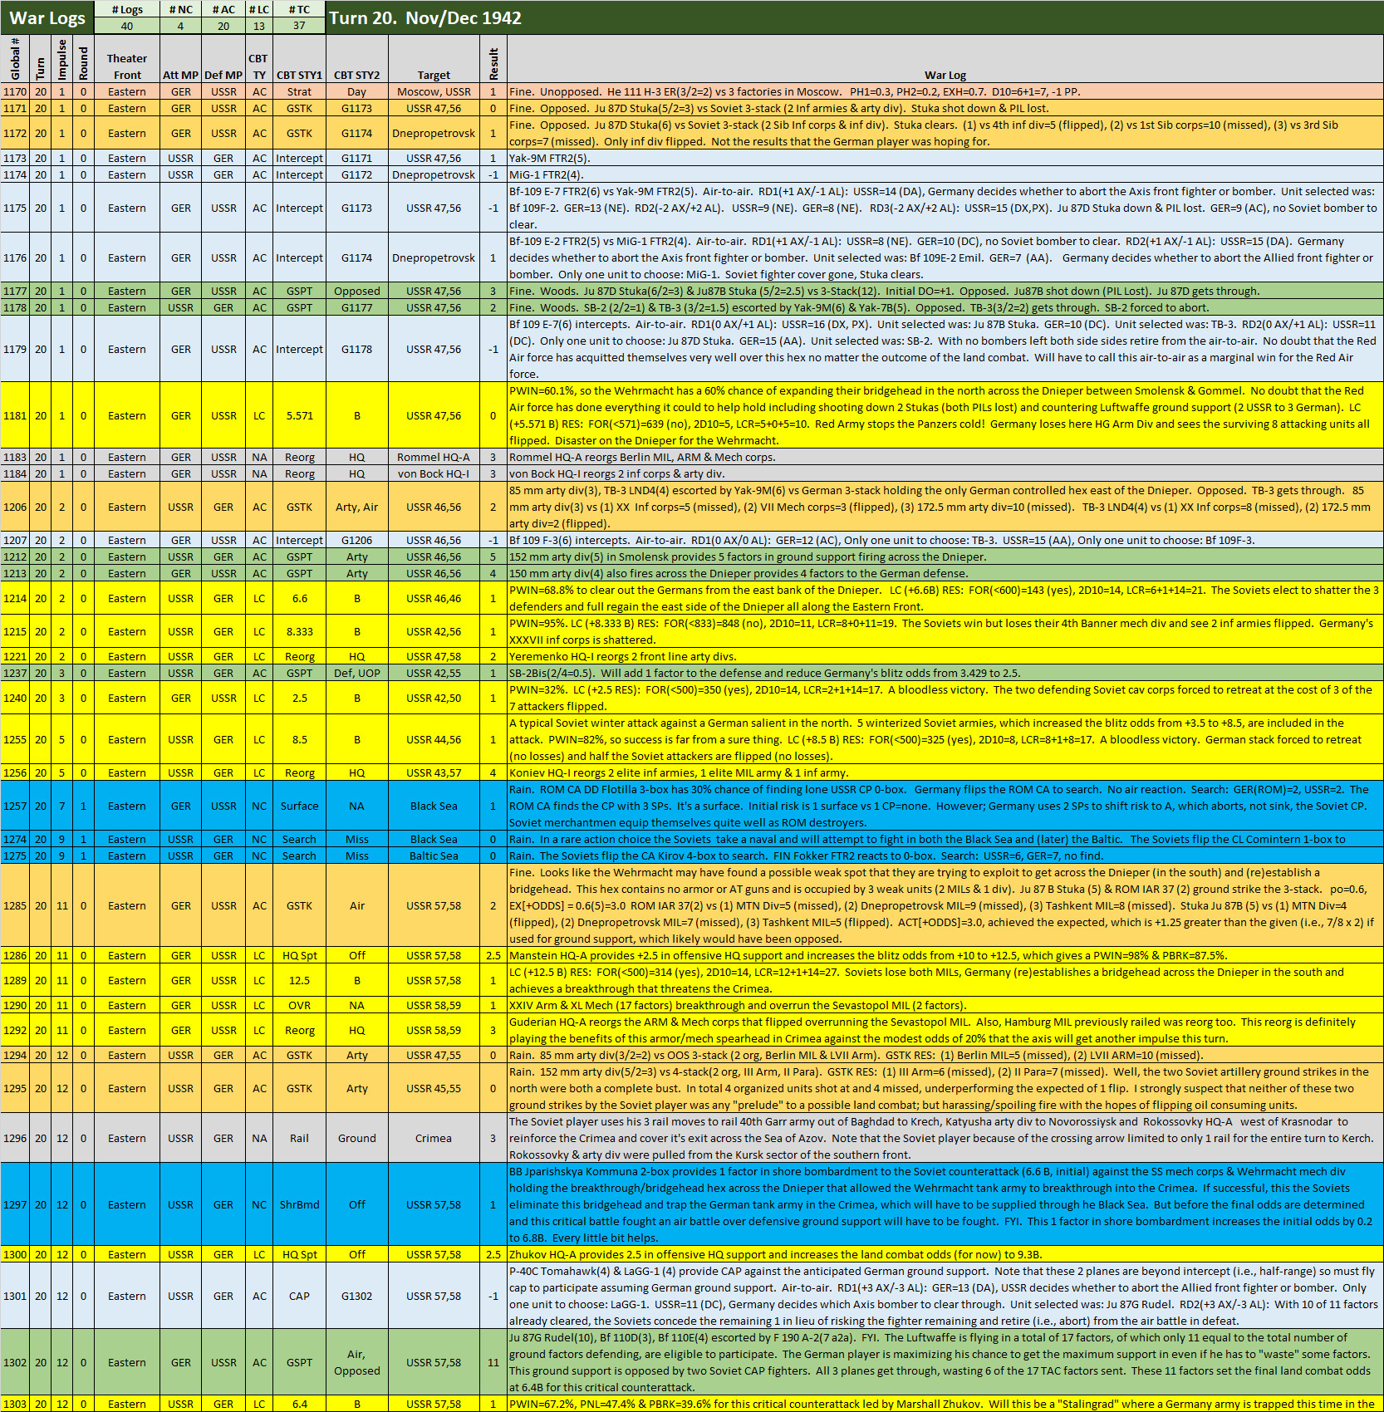Viewport: 1384px width, 1412px height.
Task: Click global number cell 1176
Action: 15,257
